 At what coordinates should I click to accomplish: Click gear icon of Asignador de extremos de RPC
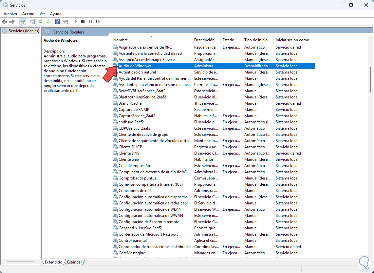coord(115,47)
